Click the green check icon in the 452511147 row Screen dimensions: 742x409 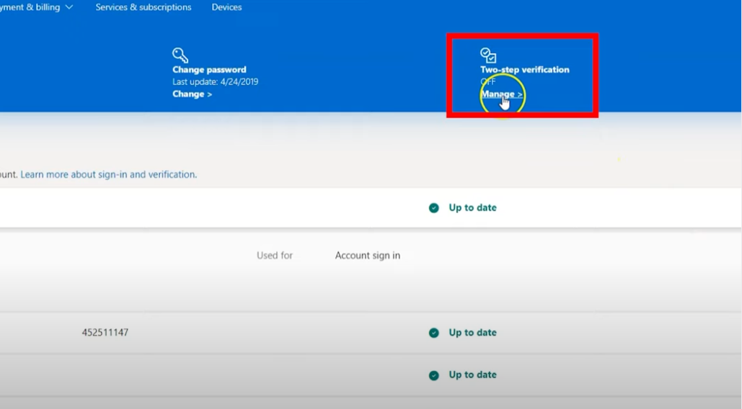pos(434,333)
